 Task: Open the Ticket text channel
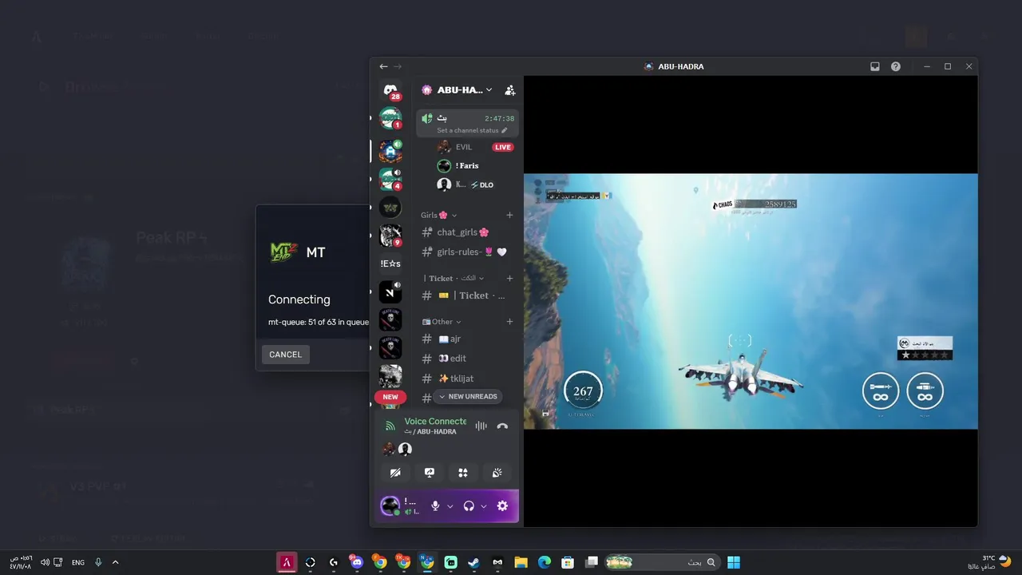(x=467, y=295)
